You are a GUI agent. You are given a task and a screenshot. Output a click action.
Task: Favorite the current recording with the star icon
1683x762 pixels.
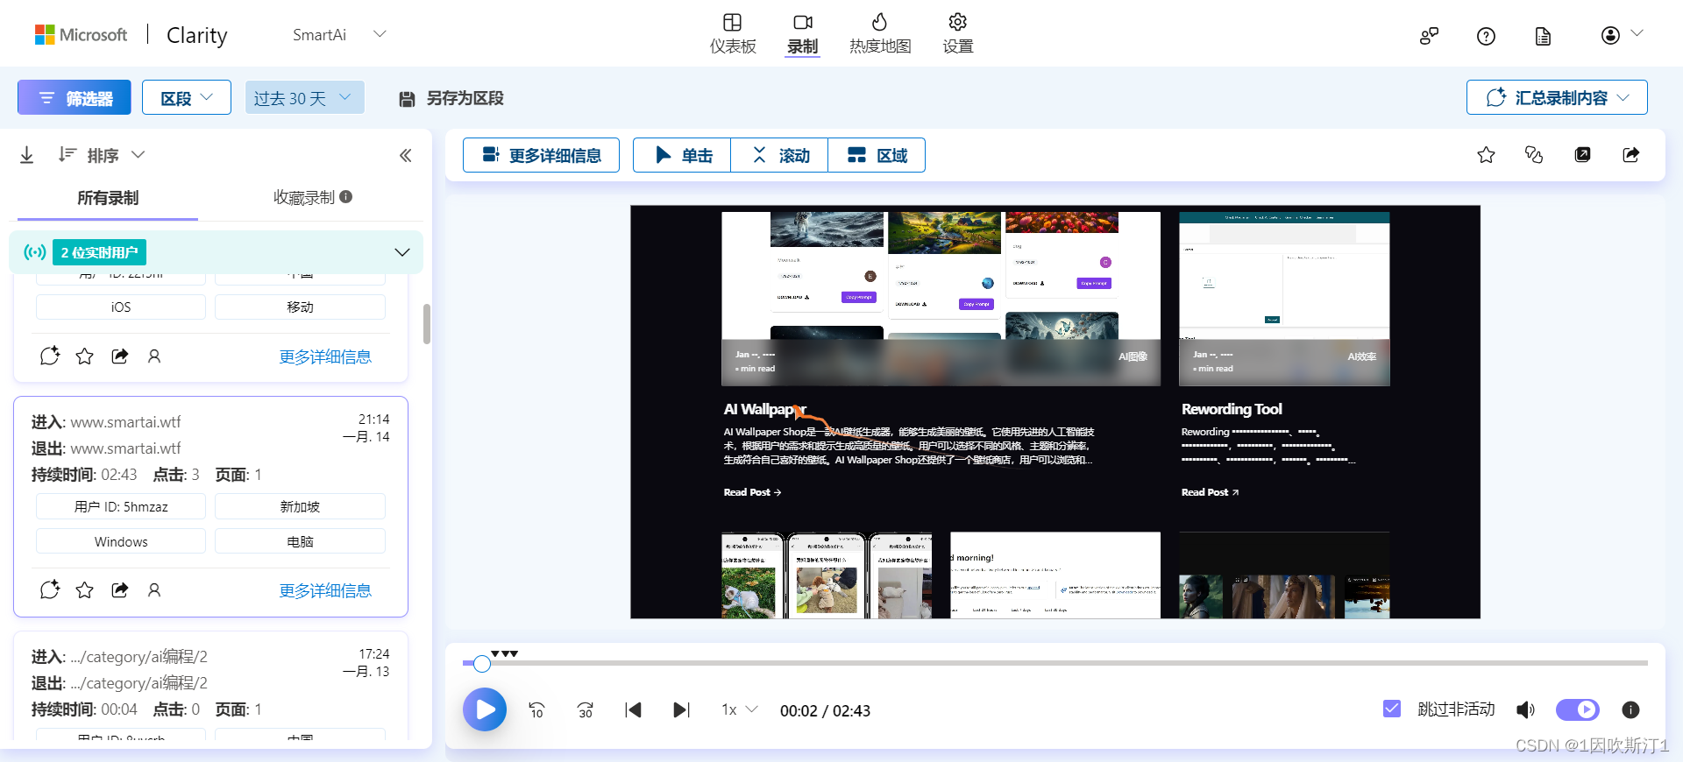[1486, 155]
